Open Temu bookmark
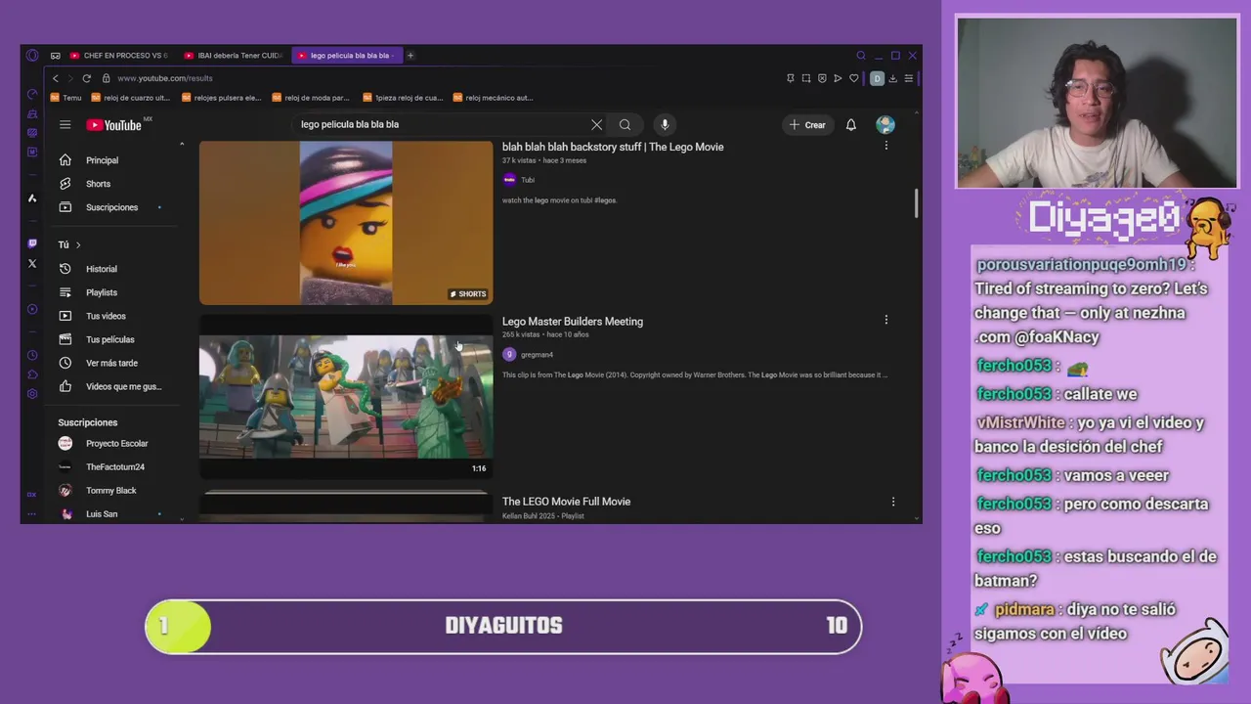Image resolution: width=1251 pixels, height=704 pixels. coord(66,98)
